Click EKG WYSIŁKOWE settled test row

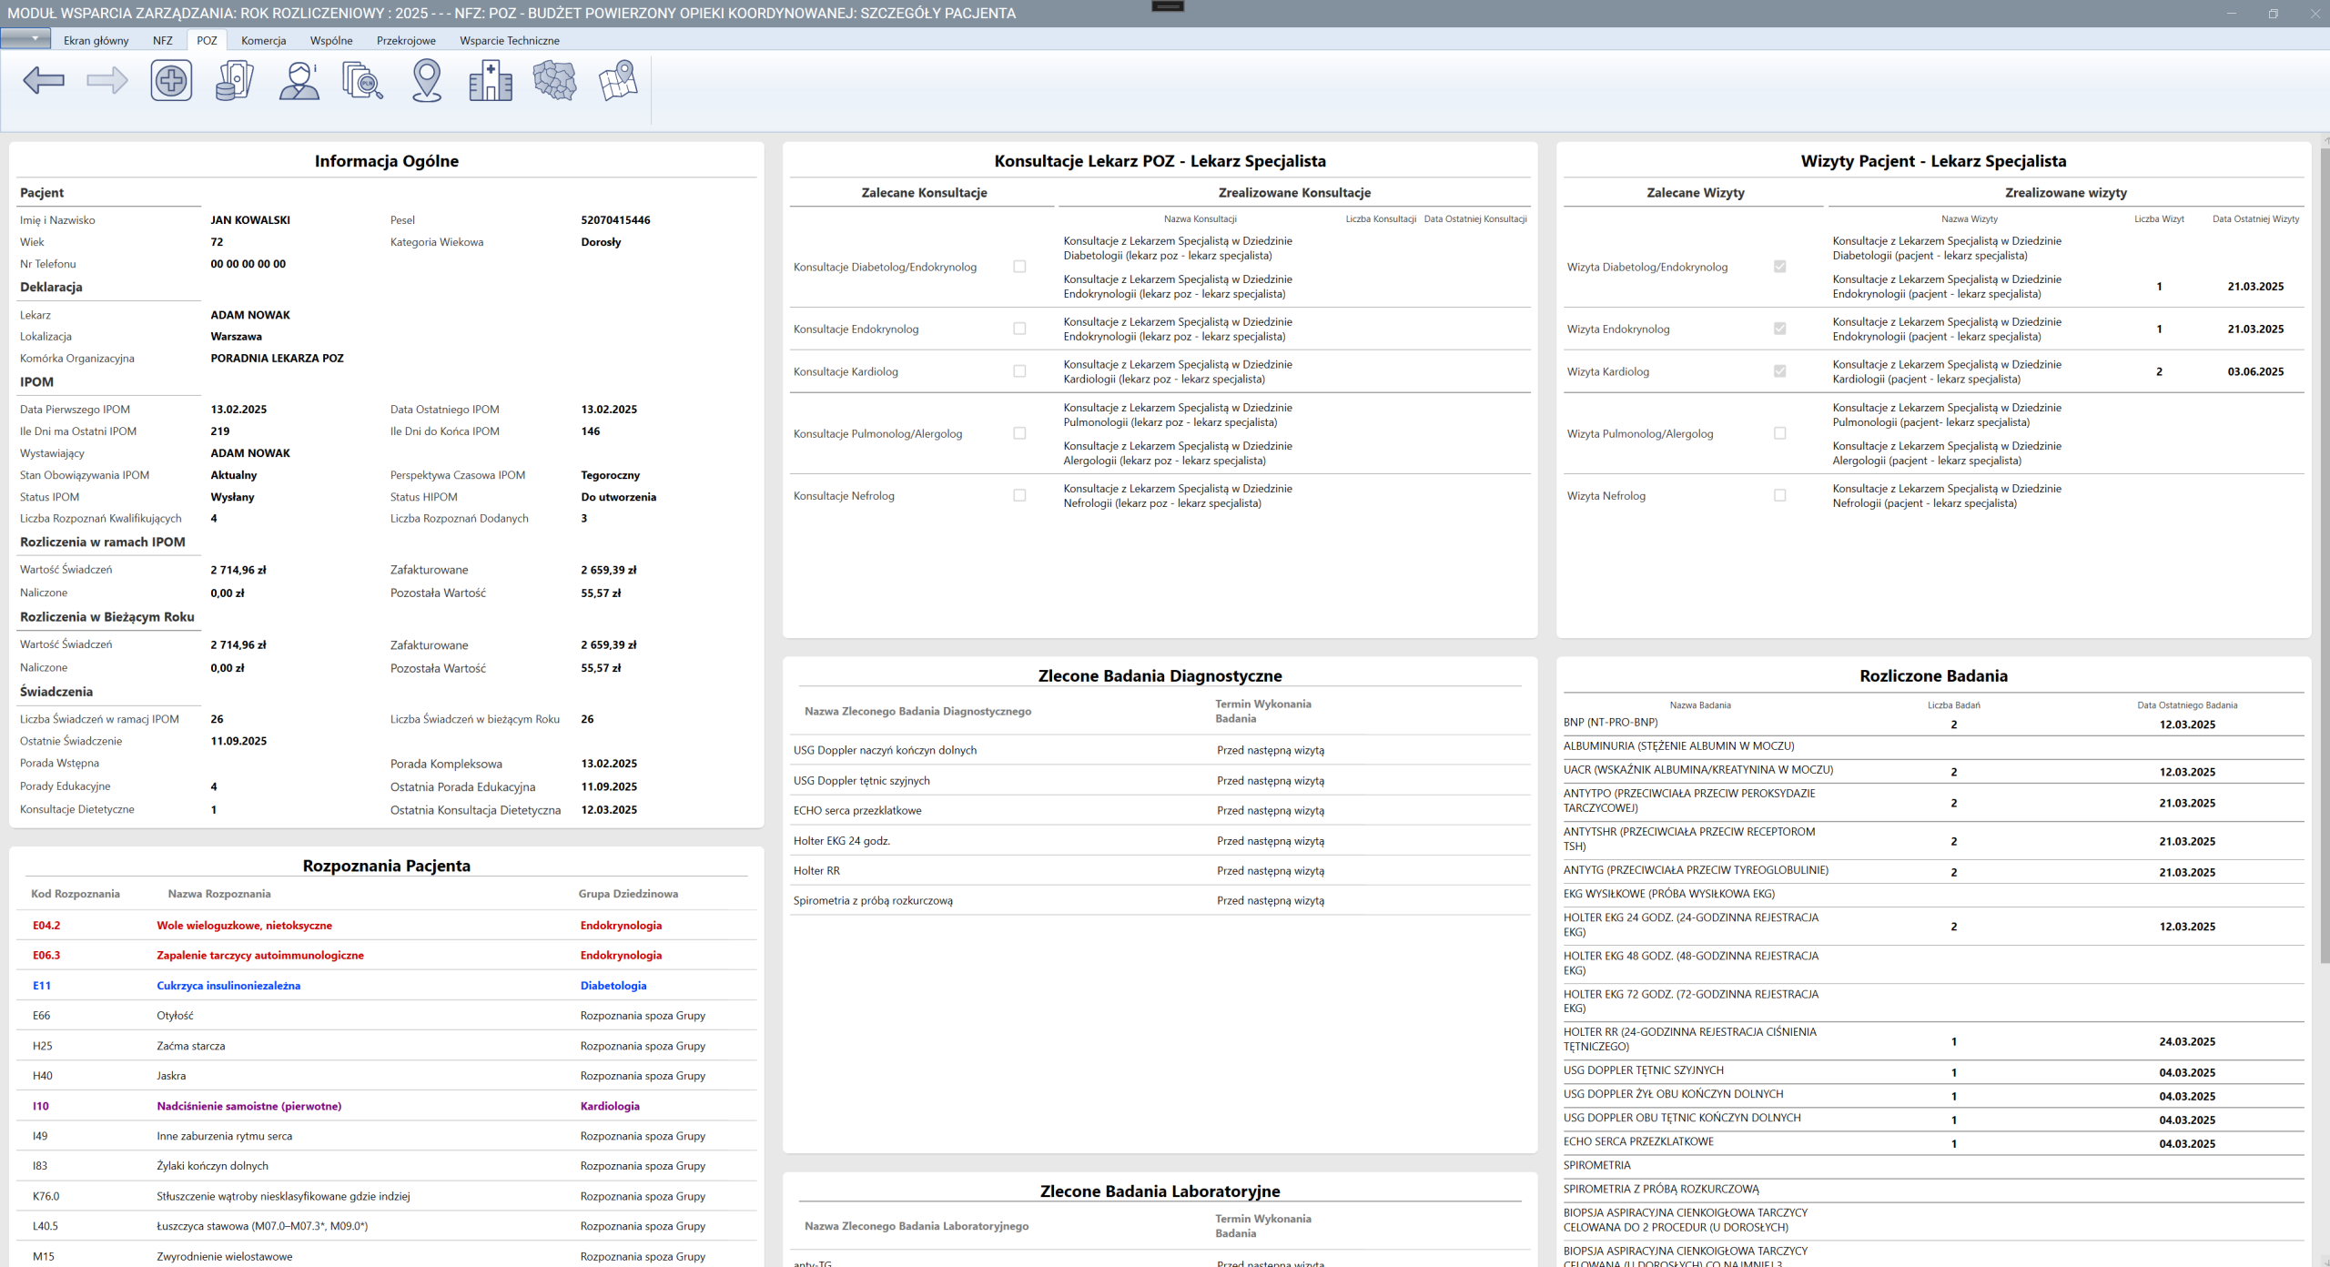tap(1933, 894)
